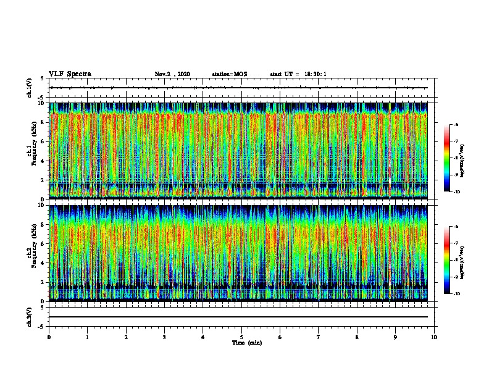
Task: Click time axis tick label "3"
Action: pyautogui.click(x=164, y=337)
